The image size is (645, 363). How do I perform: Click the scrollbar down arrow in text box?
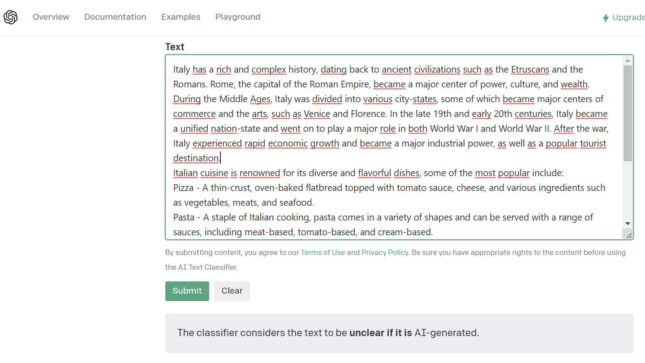[628, 223]
